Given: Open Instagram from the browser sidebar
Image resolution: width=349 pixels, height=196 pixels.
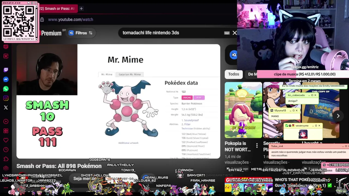Looking at the screenshot, I should (6, 98).
